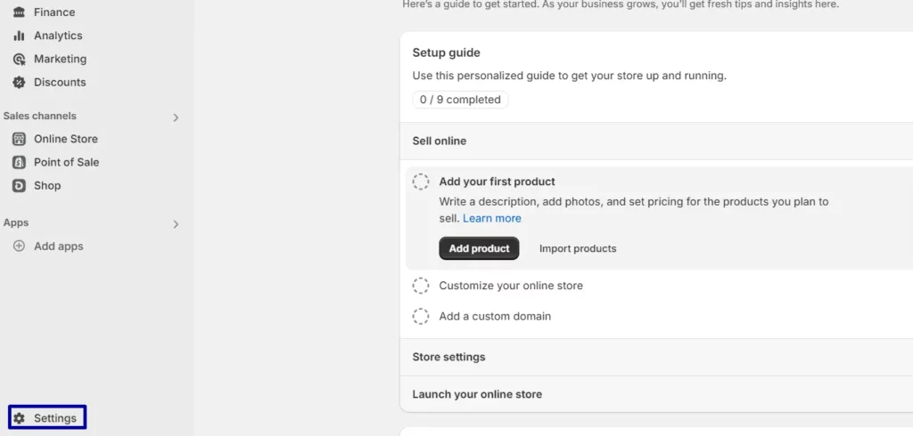Expand the Store settings section
Screen dimensions: 913x436
(x=656, y=357)
